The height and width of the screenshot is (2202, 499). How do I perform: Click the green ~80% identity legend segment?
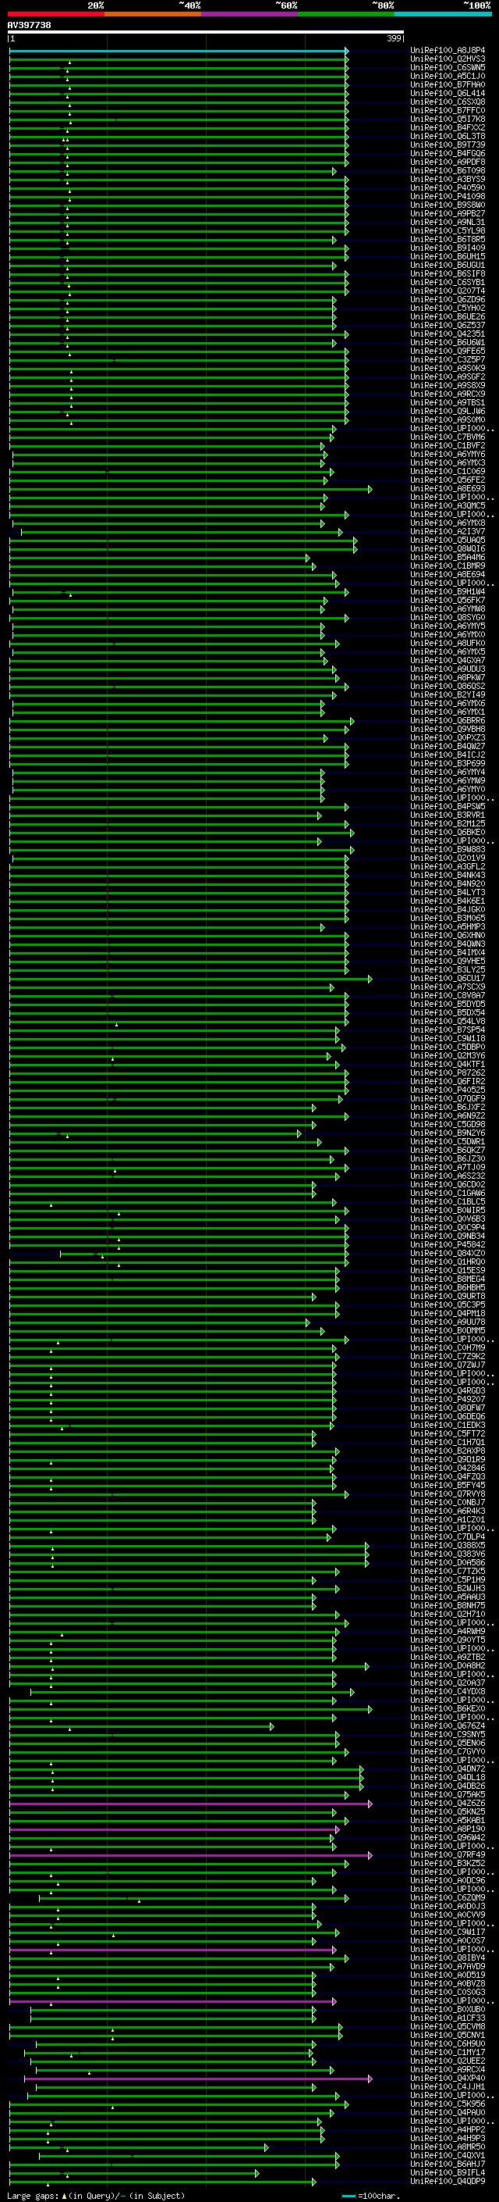346,15
